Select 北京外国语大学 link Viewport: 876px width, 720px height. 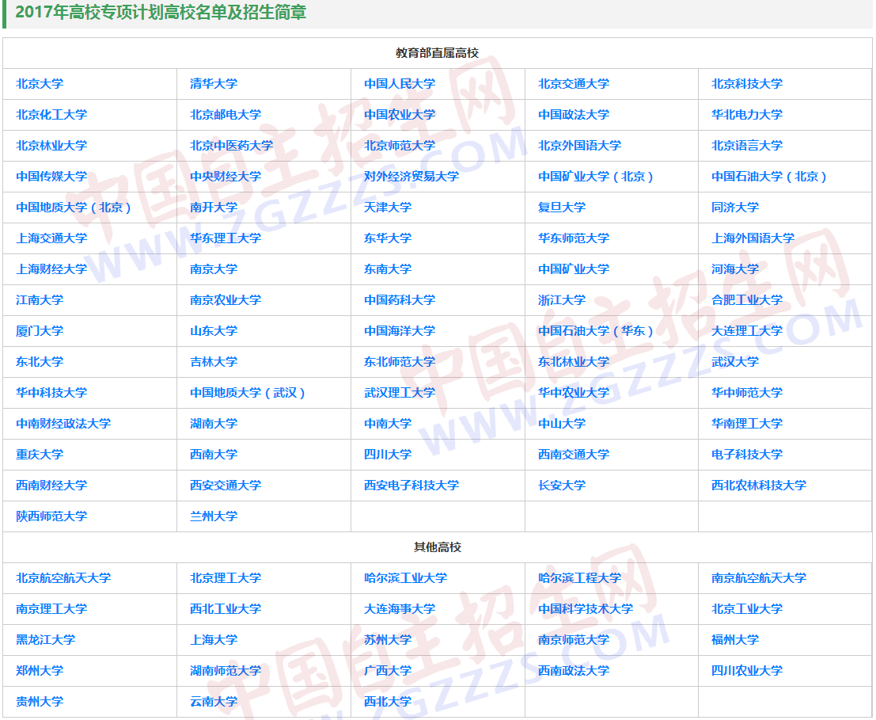[579, 145]
